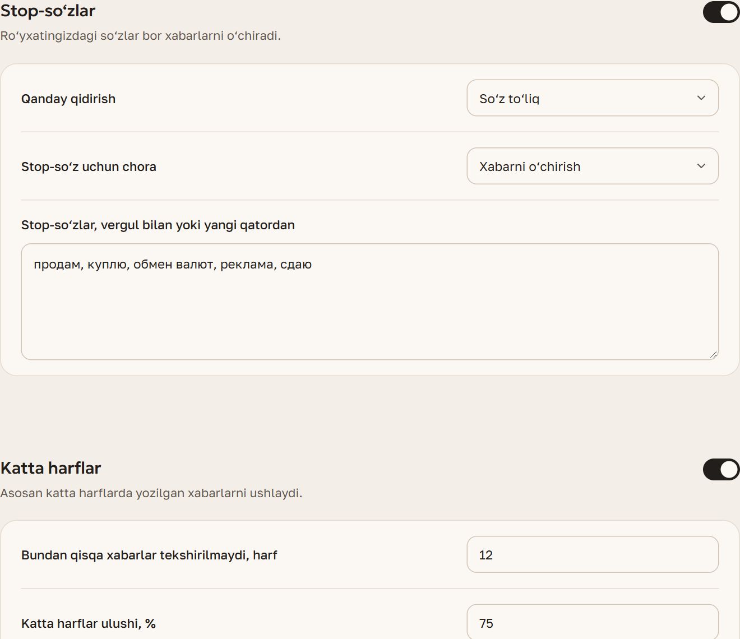Viewport: 740px width, 639px height.
Task: Click the stop-words text area
Action: [370, 302]
